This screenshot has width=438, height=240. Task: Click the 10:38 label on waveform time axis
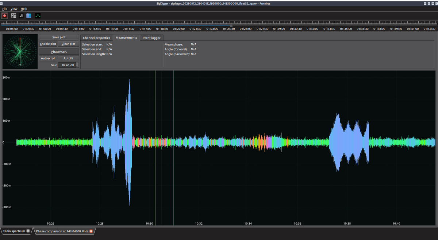click(x=347, y=223)
